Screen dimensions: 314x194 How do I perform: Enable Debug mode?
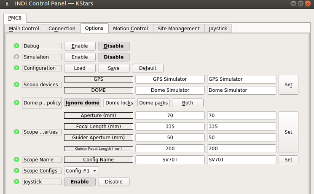tap(80, 46)
